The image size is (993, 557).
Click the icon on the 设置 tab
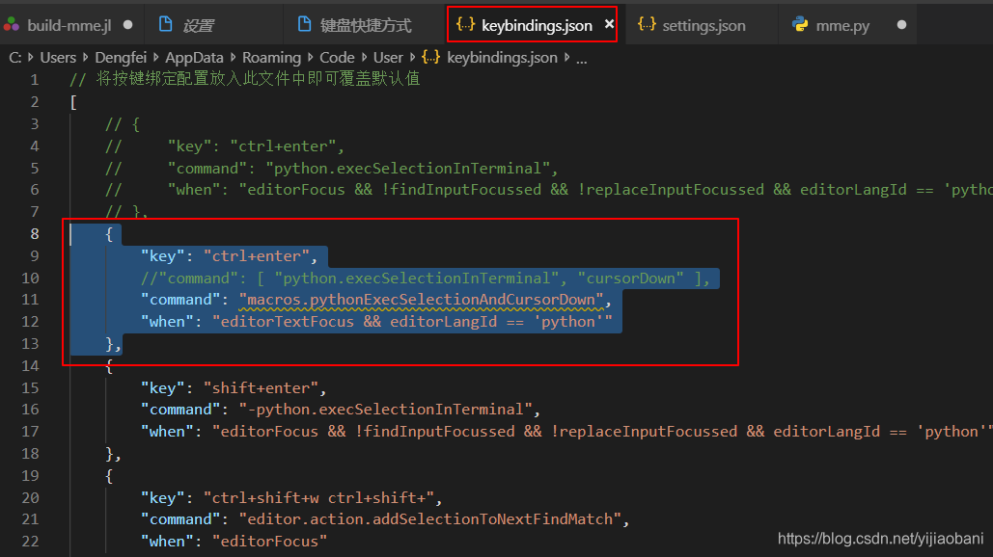coord(168,24)
